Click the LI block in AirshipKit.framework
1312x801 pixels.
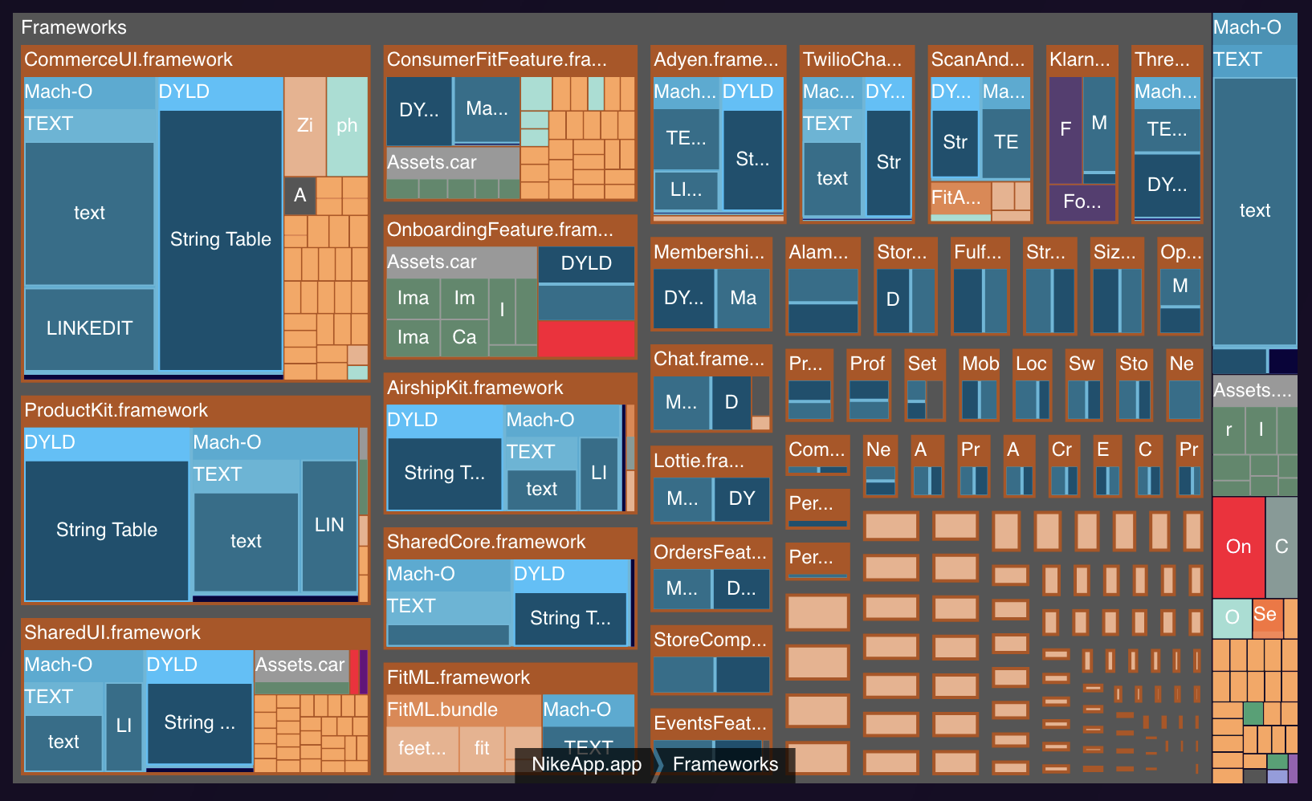599,473
